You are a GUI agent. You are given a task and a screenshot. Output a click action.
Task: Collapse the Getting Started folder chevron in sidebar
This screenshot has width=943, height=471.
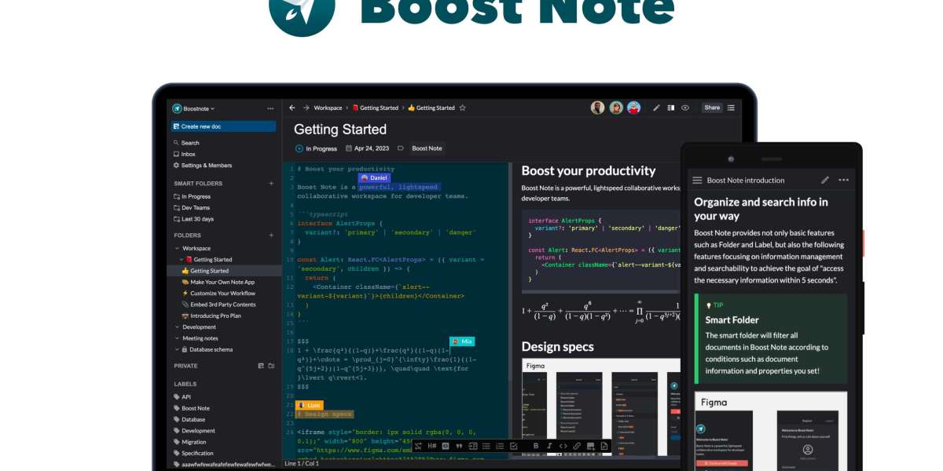[182, 260]
